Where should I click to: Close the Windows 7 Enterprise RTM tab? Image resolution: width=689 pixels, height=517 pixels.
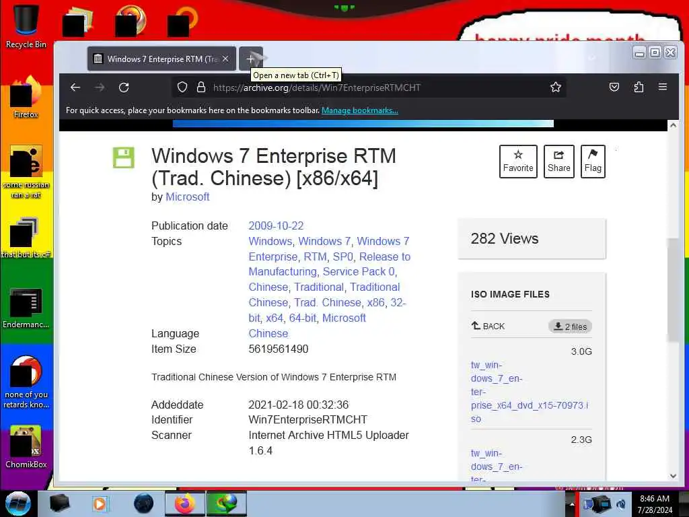coord(225,59)
